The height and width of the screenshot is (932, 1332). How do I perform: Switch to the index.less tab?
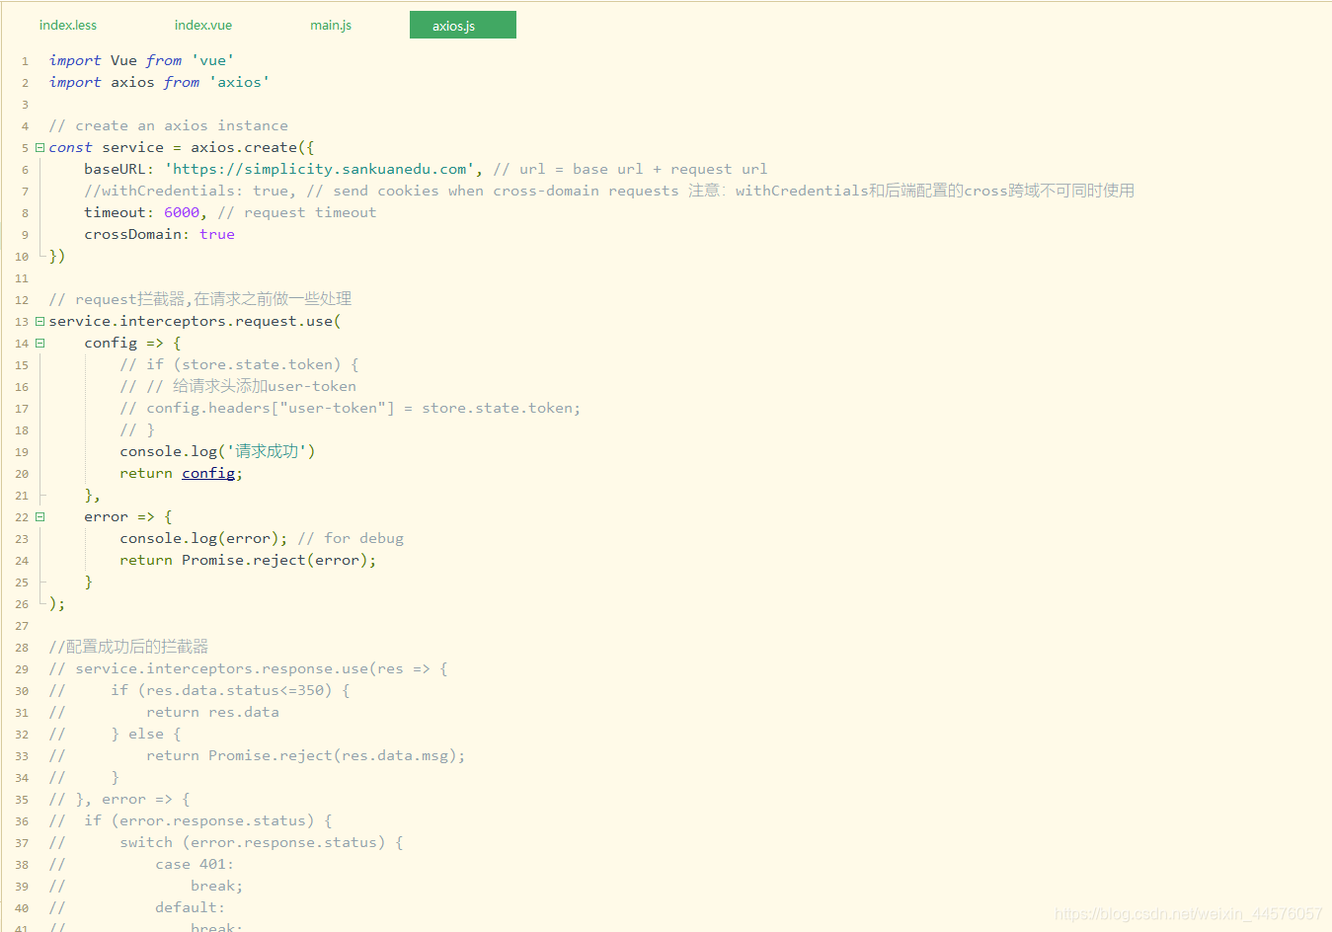(x=68, y=25)
